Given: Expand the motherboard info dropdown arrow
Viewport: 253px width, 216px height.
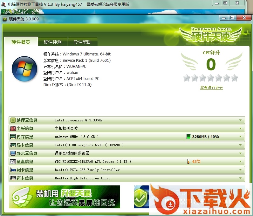Looking at the screenshot, I should coord(241,128).
